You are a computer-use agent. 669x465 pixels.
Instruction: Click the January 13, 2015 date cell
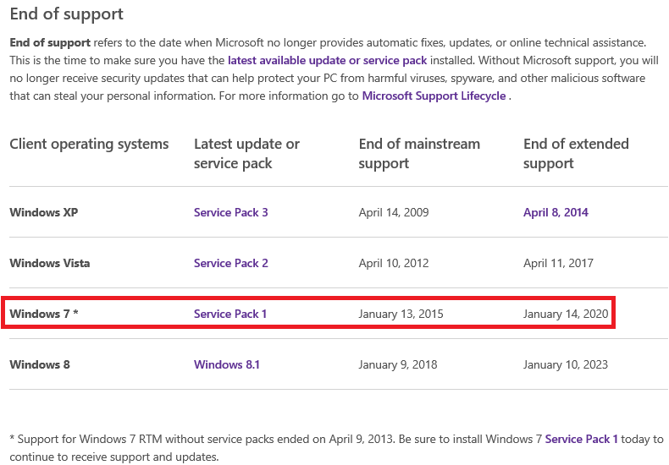(401, 314)
